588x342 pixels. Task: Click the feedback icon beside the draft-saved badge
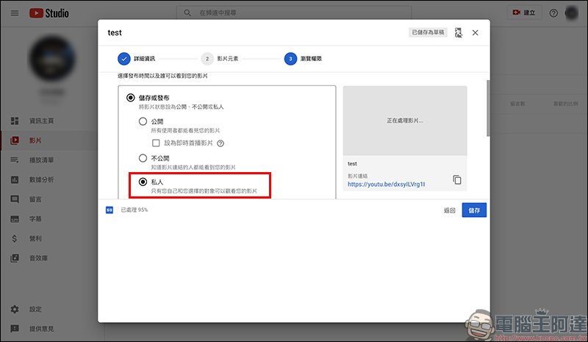pyautogui.click(x=459, y=32)
